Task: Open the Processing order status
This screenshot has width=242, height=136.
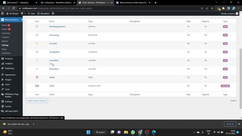Action: 54,35
